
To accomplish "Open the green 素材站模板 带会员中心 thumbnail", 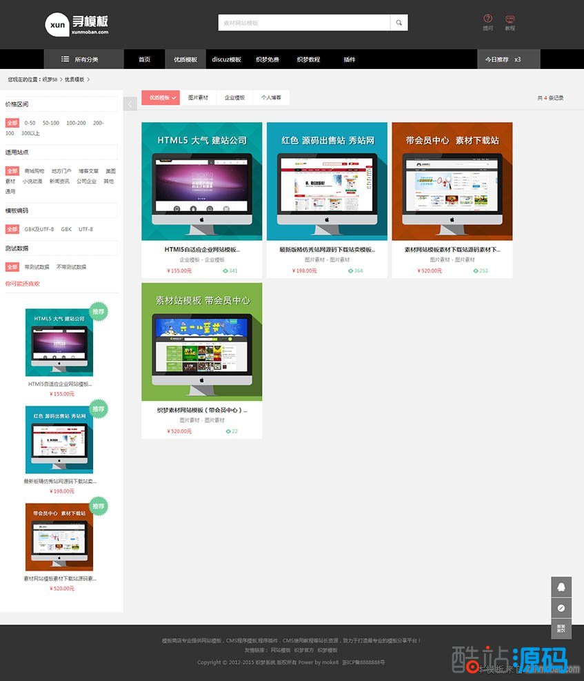I will tap(201, 342).
